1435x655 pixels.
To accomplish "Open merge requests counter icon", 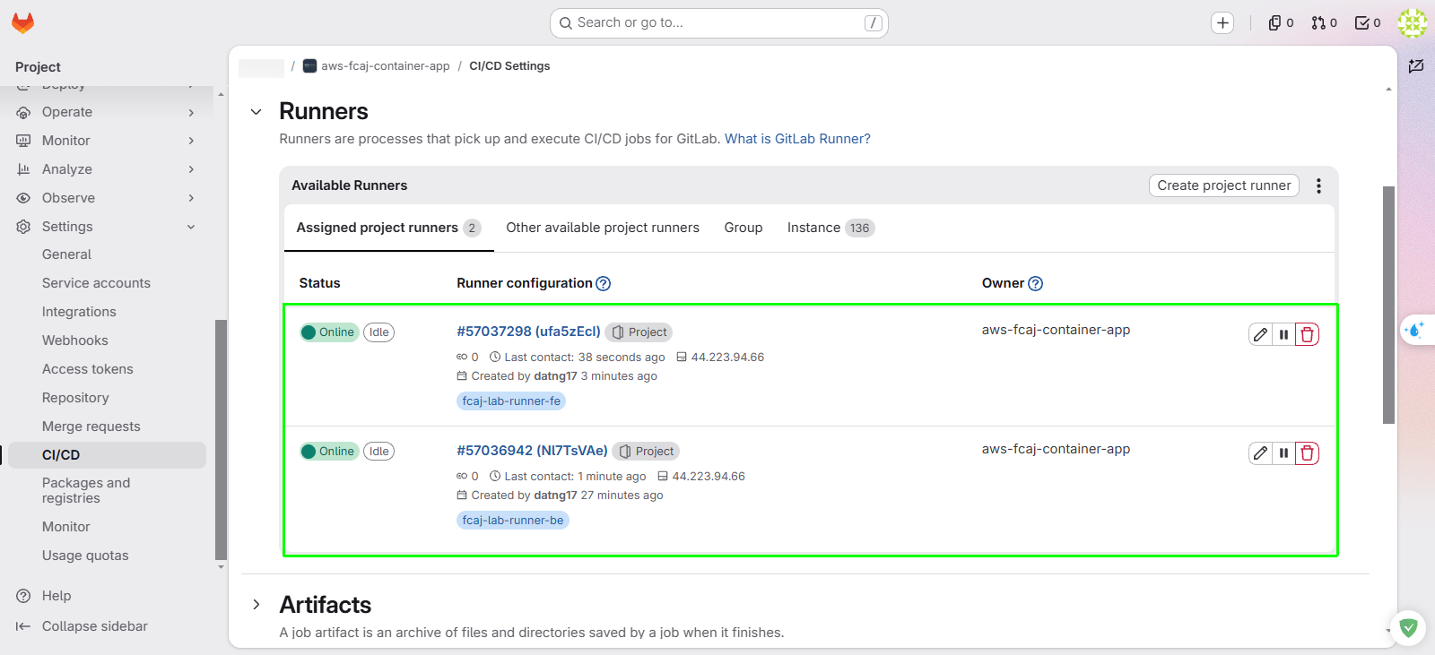I will [1324, 23].
